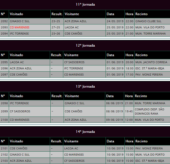Click CD MARIENSES home team in match 2100

[19, 120]
